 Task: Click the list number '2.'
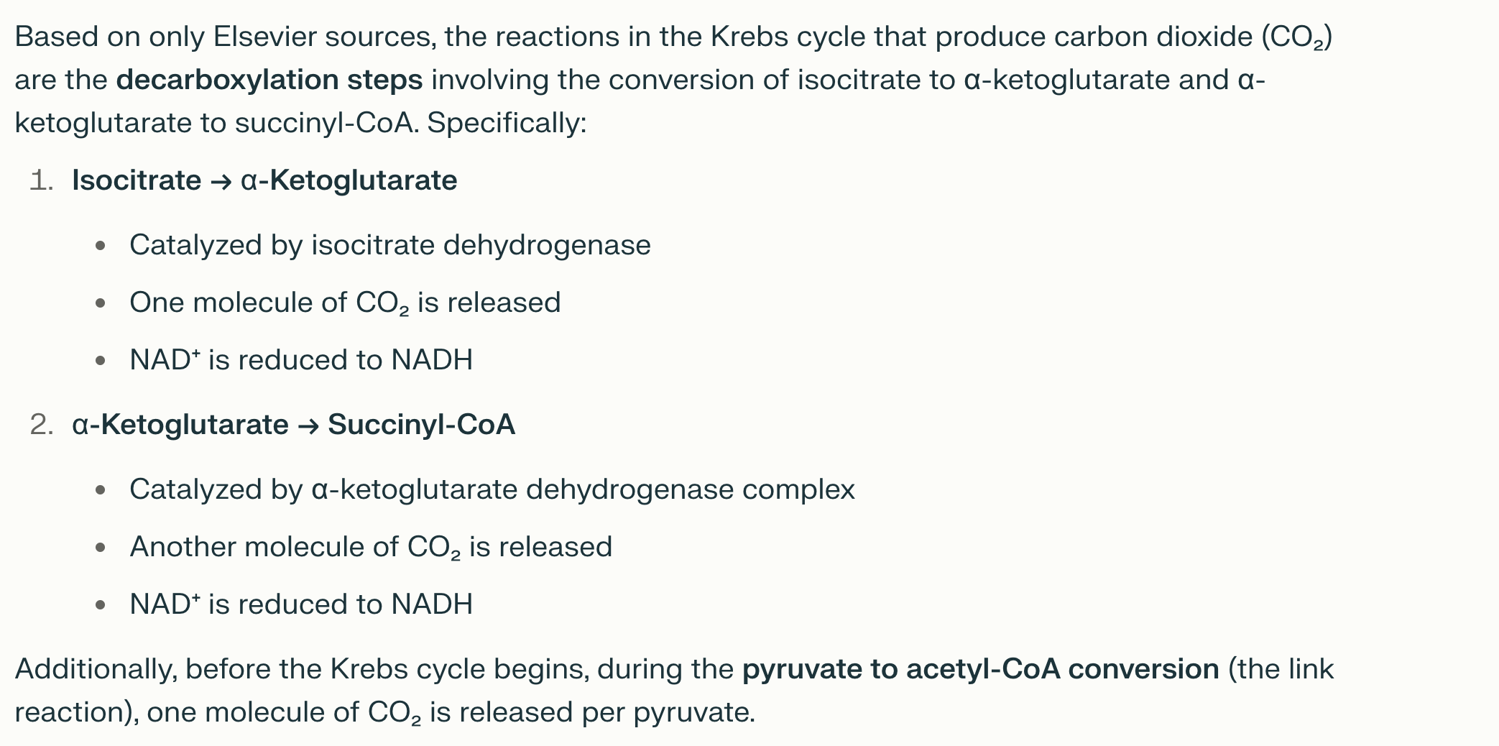[42, 425]
